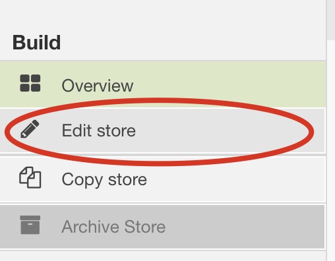
Task: Click the "Copy store" text label
Action: (104, 180)
